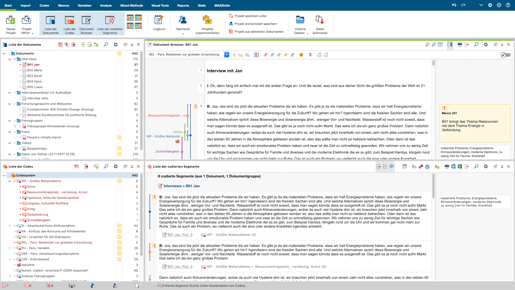Click new code icon in Liste der Codes
Image resolution: width=515 pixels, height=290 pixels.
point(96,166)
